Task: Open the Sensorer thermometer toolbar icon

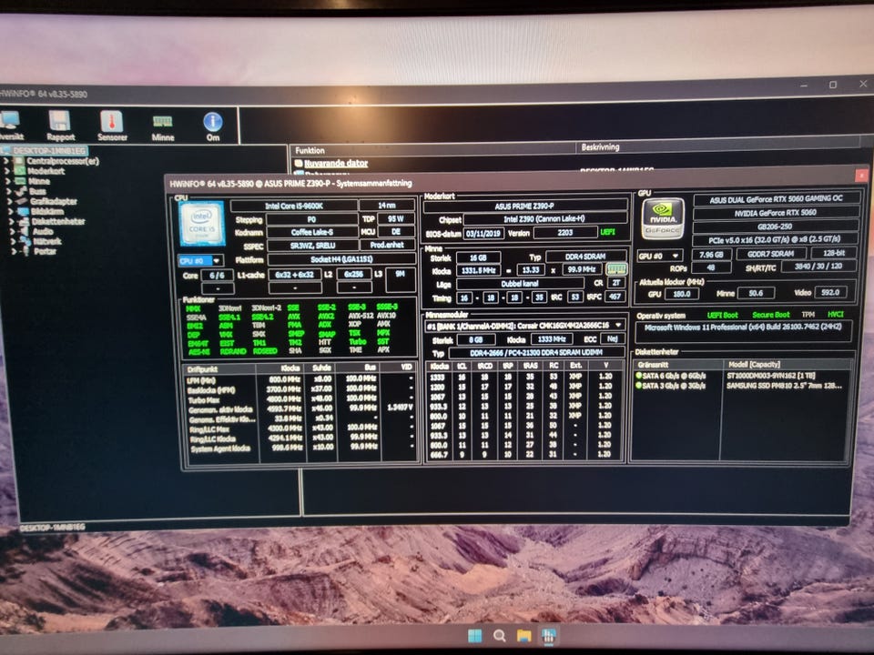Action: [x=111, y=121]
